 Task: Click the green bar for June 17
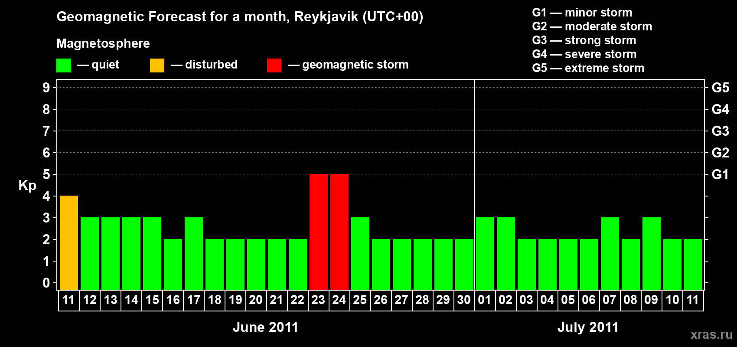pyautogui.click(x=194, y=254)
